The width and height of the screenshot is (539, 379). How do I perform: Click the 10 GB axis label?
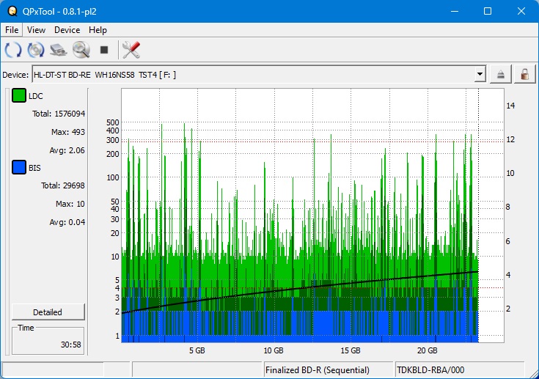click(274, 350)
